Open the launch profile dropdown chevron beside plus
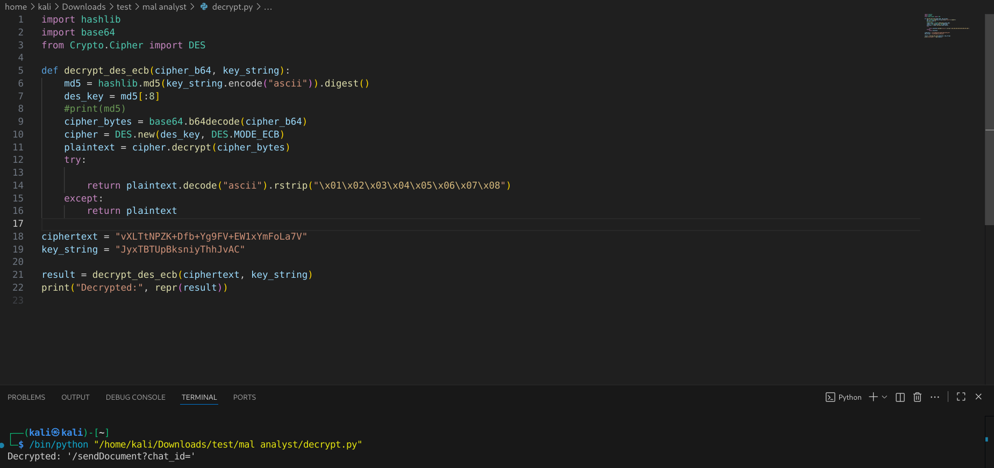Image resolution: width=994 pixels, height=468 pixels. (x=884, y=397)
